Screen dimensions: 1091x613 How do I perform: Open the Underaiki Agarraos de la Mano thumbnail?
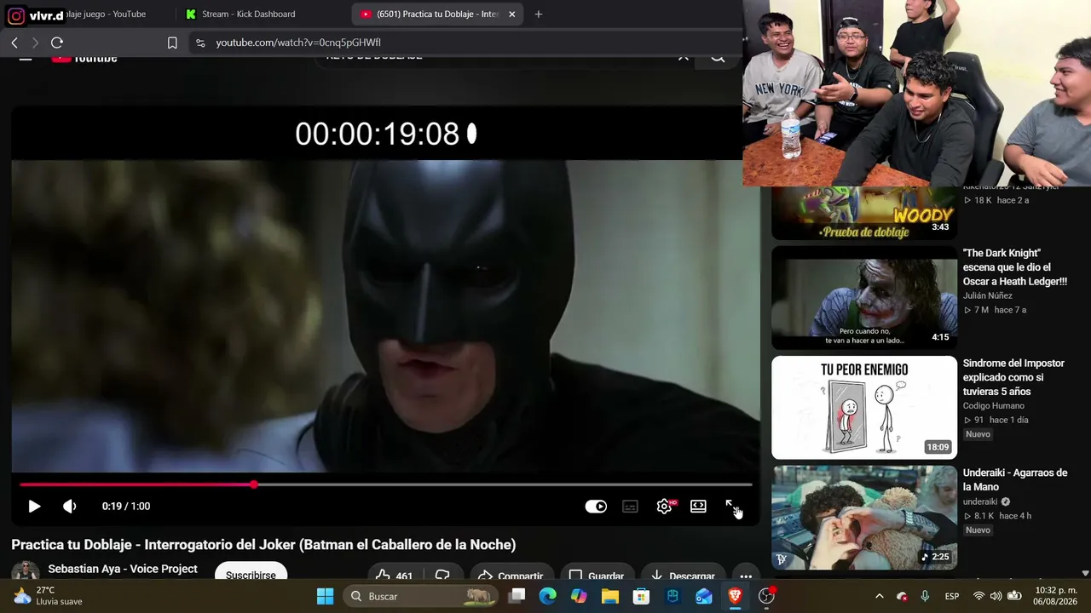[x=864, y=517]
